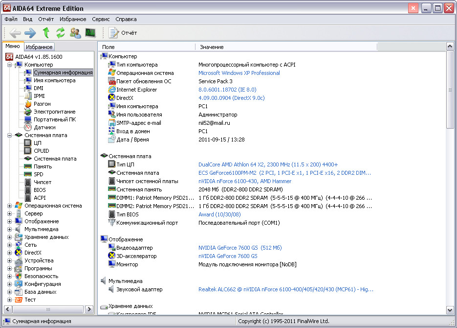Open the ECS GeForce6100PM-M2 motherboard link
The width and height of the screenshot is (457, 328).
tap(284, 173)
